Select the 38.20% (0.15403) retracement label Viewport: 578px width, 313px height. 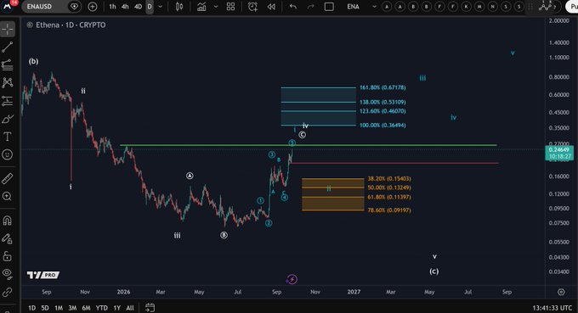tap(389, 179)
